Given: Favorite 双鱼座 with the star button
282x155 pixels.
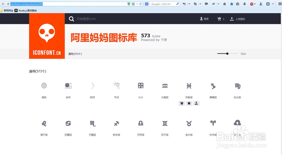Looking at the screenshot, I should 189,103.
